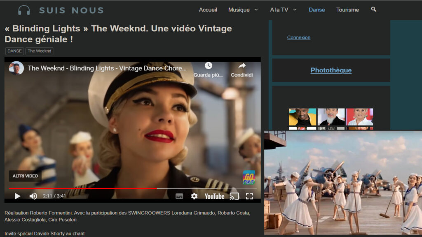Expand the Musique dropdown chevron
Viewport: 422px width, 237px height.
pos(256,10)
